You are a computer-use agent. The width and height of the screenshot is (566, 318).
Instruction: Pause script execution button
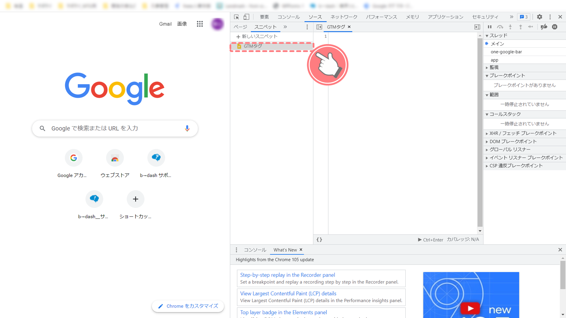coord(490,27)
